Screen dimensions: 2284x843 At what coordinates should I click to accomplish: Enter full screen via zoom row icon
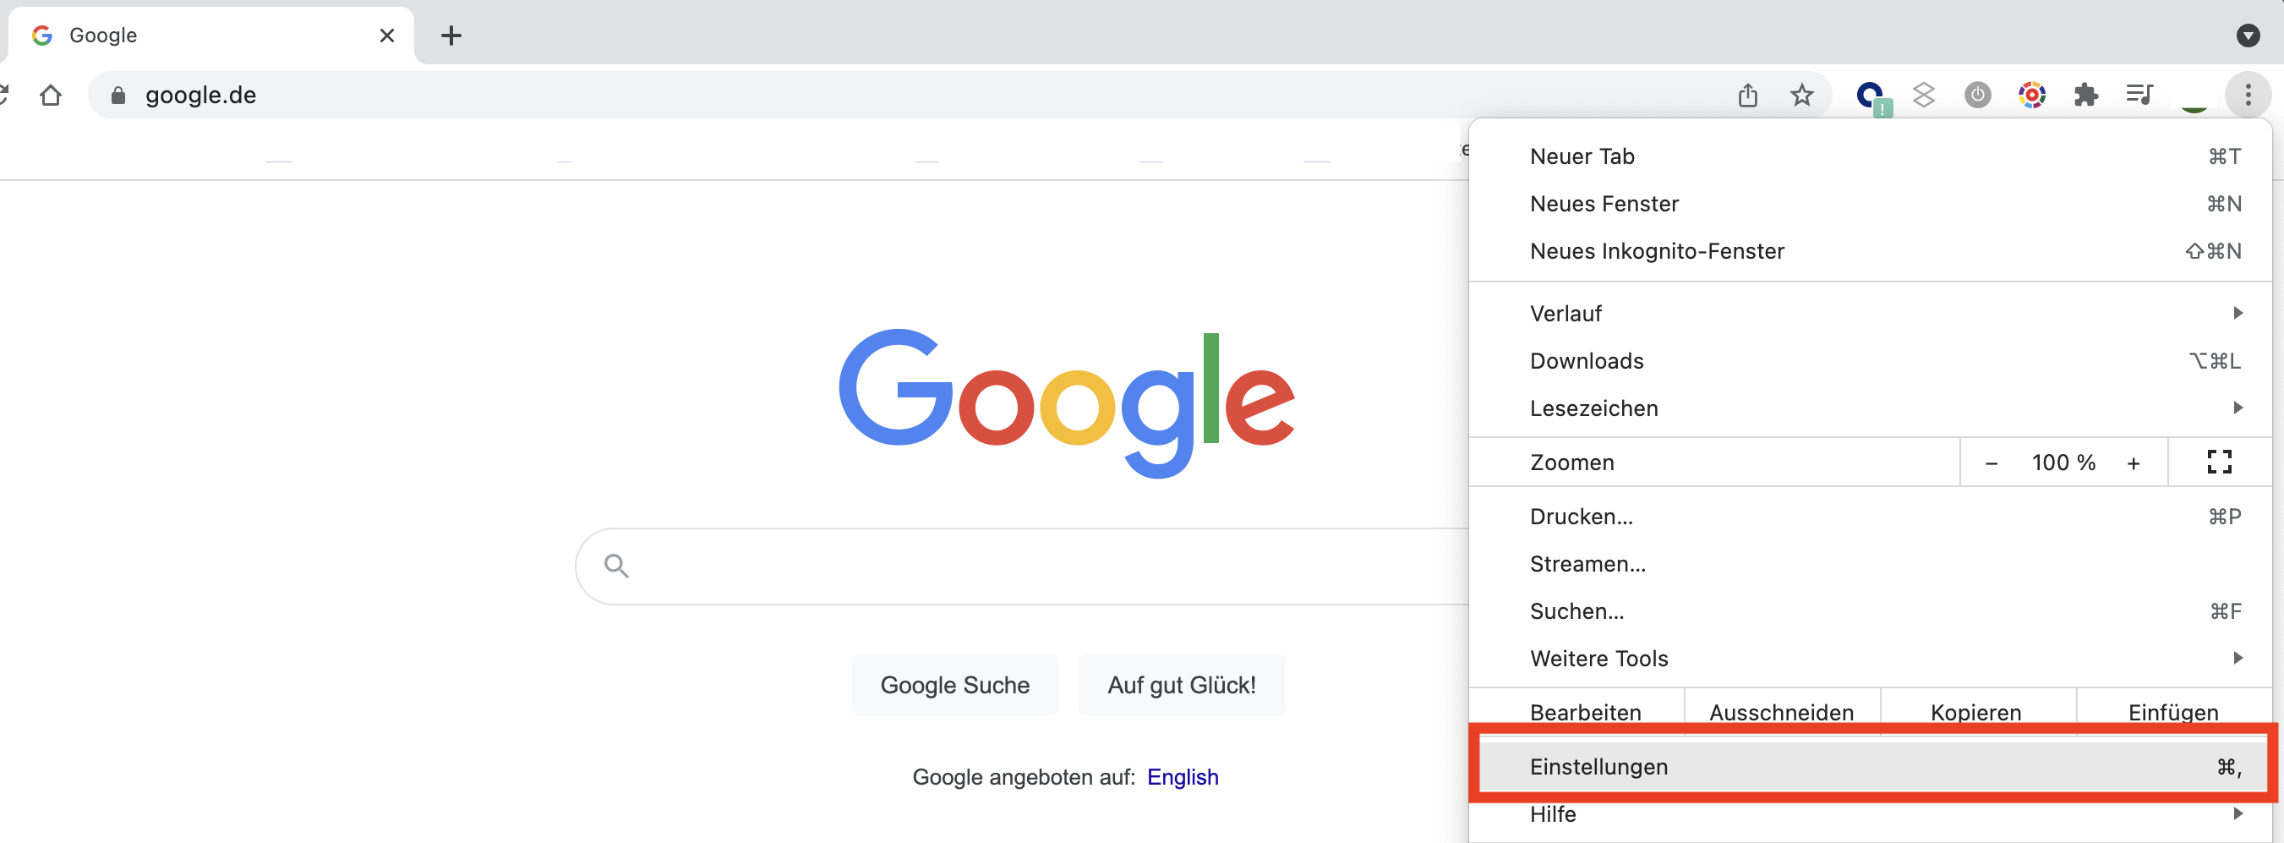tap(2218, 462)
